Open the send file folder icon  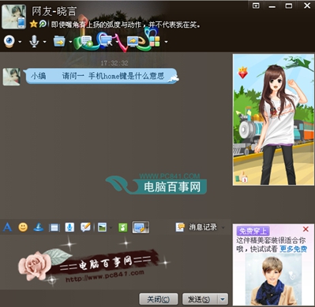tap(59, 41)
